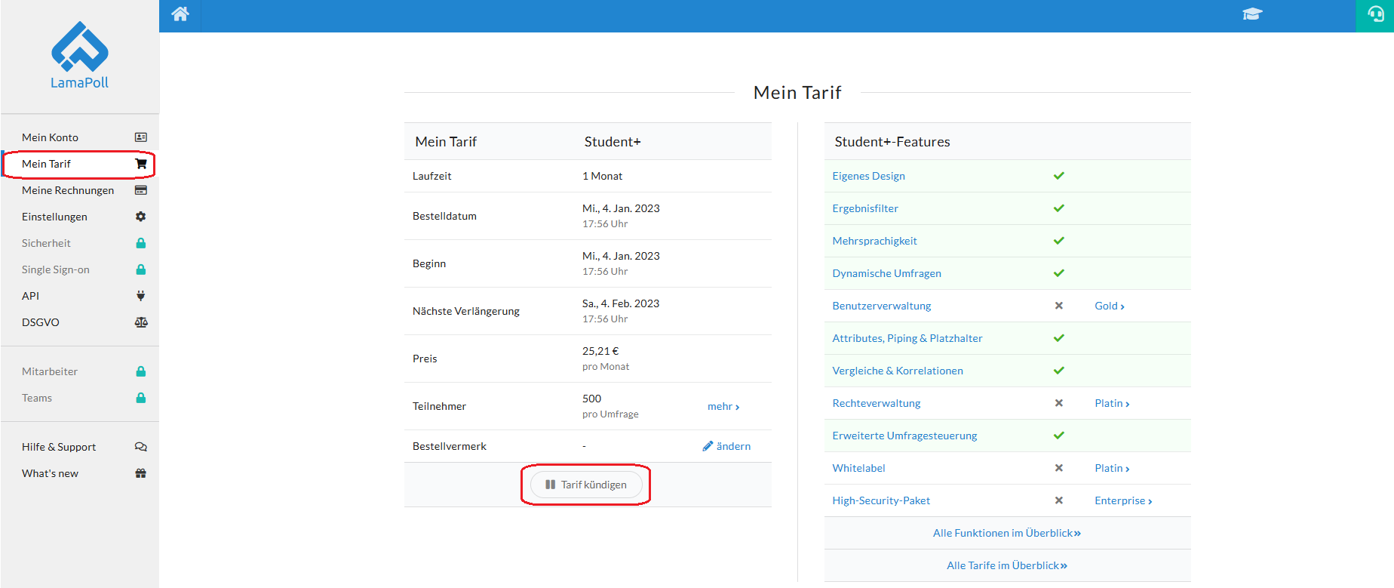Click the 1 Monat Laufzeit value
Viewport: 1394px width, 588px height.
[x=602, y=176]
